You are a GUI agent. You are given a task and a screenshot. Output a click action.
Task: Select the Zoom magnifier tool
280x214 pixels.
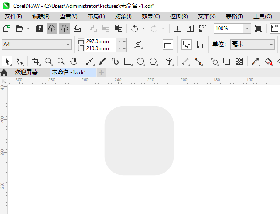(x=48, y=61)
